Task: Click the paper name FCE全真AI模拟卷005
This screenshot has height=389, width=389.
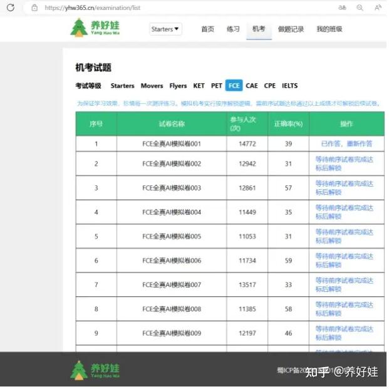Action: point(172,236)
